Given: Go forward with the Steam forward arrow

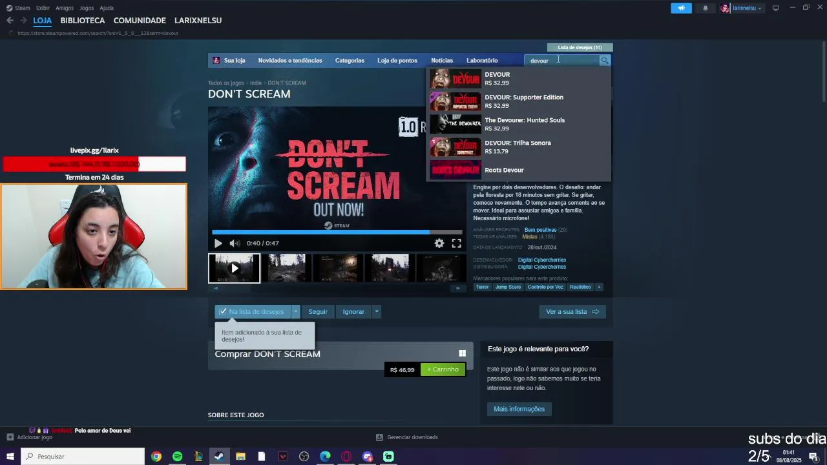Looking at the screenshot, I should coord(23,21).
